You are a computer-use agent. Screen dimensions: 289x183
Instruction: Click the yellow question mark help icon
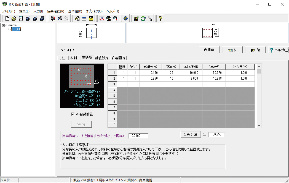coord(160,19)
